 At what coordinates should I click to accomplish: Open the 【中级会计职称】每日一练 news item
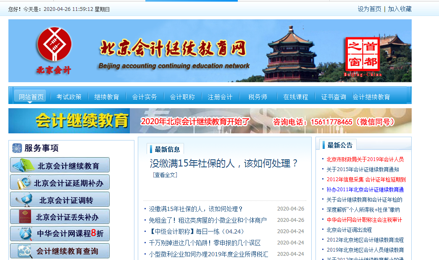(197, 231)
